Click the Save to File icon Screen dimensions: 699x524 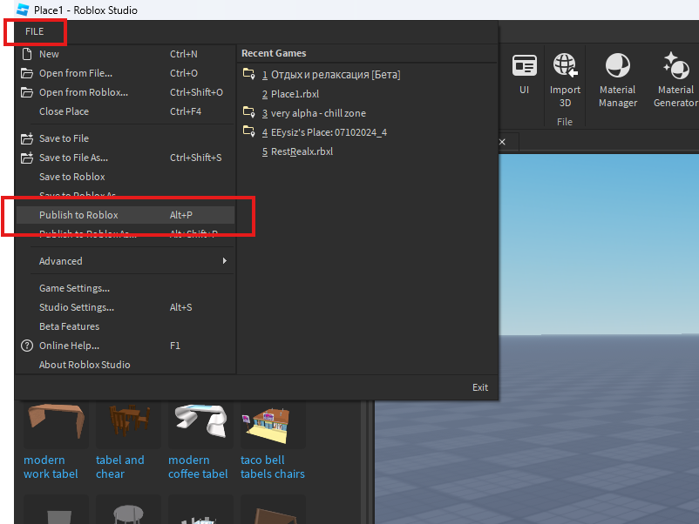coord(27,138)
